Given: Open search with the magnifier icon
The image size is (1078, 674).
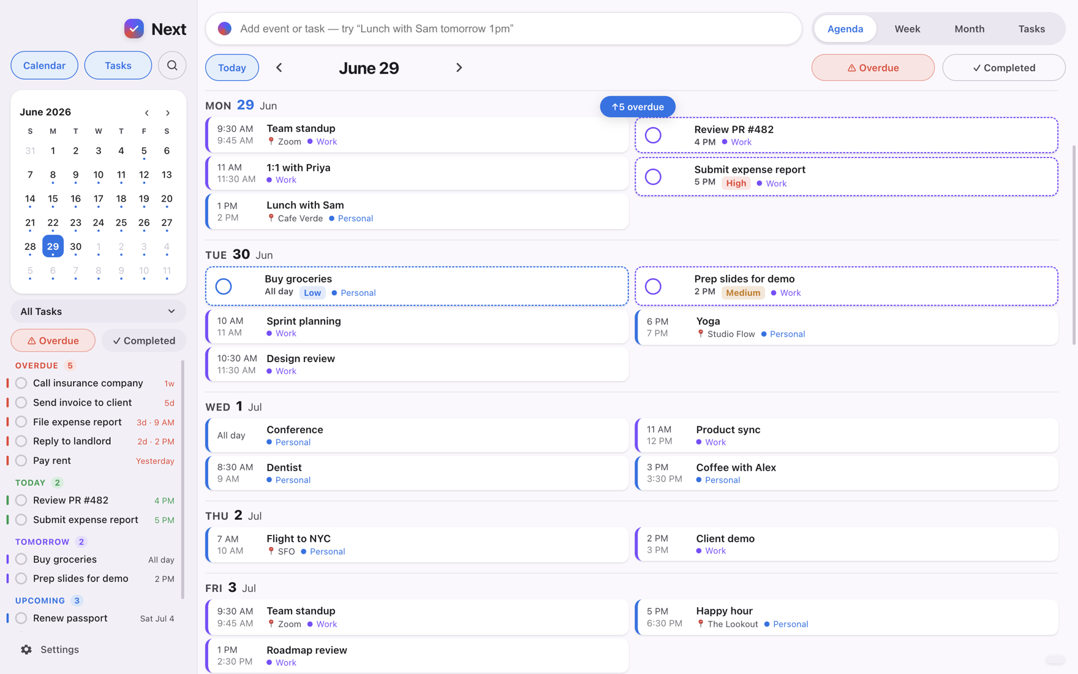Looking at the screenshot, I should coord(172,66).
